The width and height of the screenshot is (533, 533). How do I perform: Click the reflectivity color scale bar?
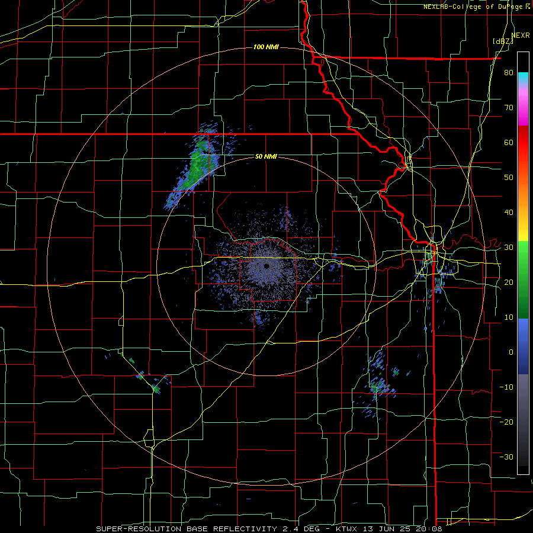click(523, 263)
